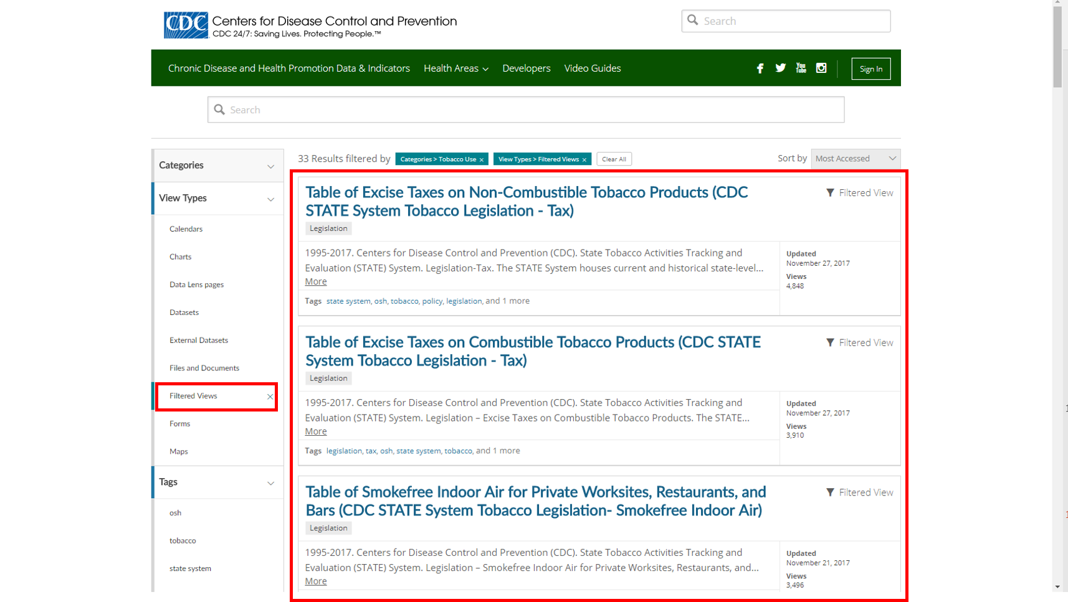Viewport: 1068px width, 602px height.
Task: Open Chronic Disease Data & Indicators home
Action: pos(289,68)
